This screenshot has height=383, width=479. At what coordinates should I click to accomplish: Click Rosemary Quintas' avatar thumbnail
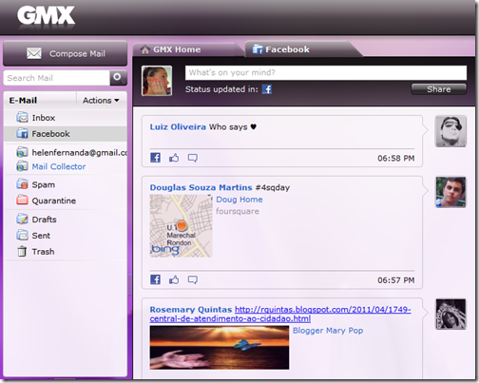tap(450, 314)
